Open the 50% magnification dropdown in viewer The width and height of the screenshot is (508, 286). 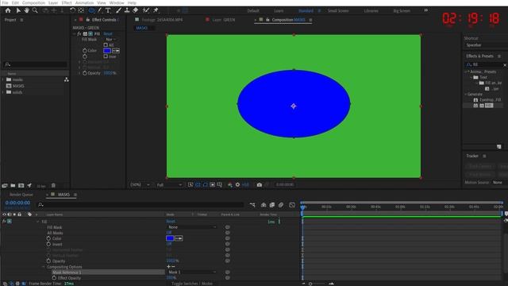pyautogui.click(x=140, y=184)
